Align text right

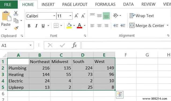pyautogui.click(x=106, y=26)
